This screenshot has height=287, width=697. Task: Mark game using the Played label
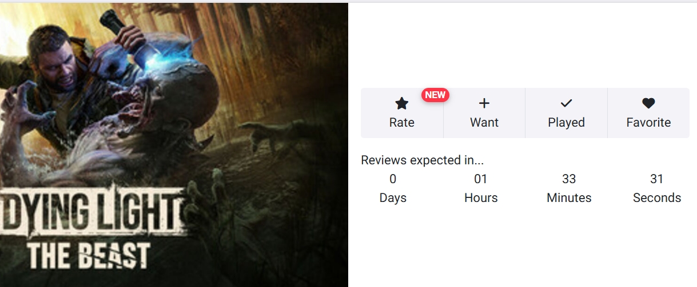coord(566,123)
